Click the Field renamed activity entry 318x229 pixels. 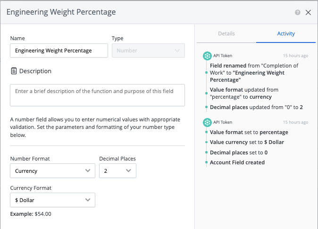255,73
